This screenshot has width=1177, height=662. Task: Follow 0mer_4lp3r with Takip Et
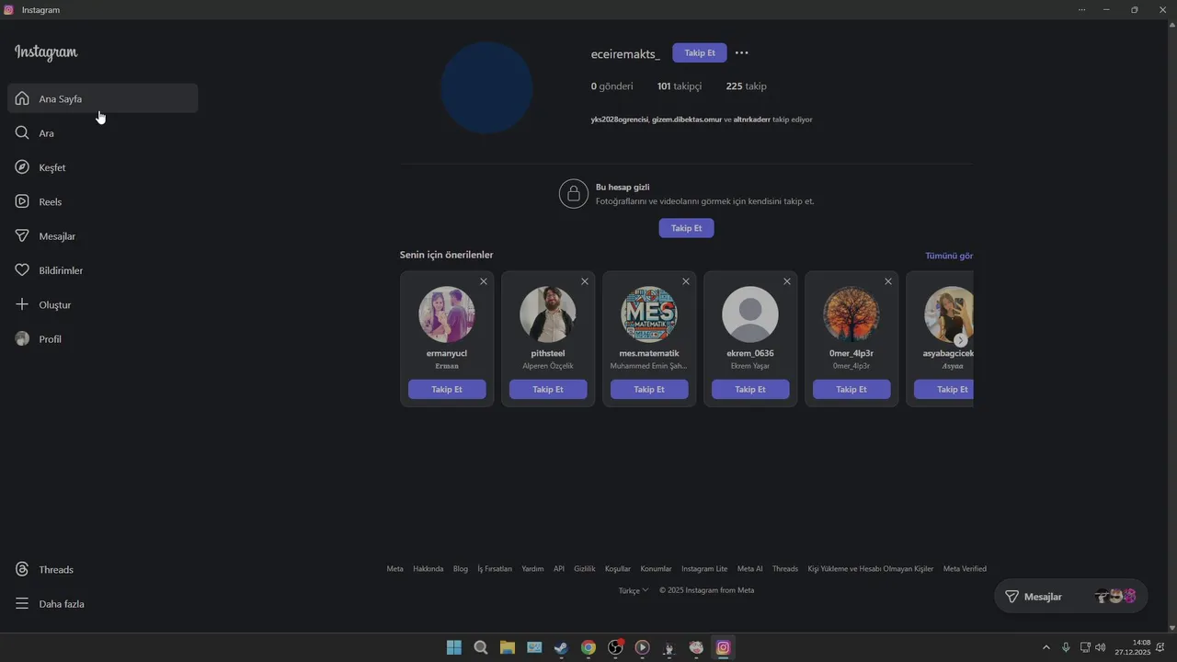tap(851, 389)
